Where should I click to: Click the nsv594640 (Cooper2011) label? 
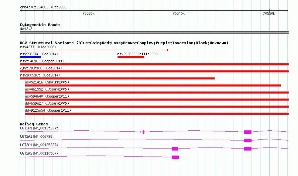click(47, 96)
